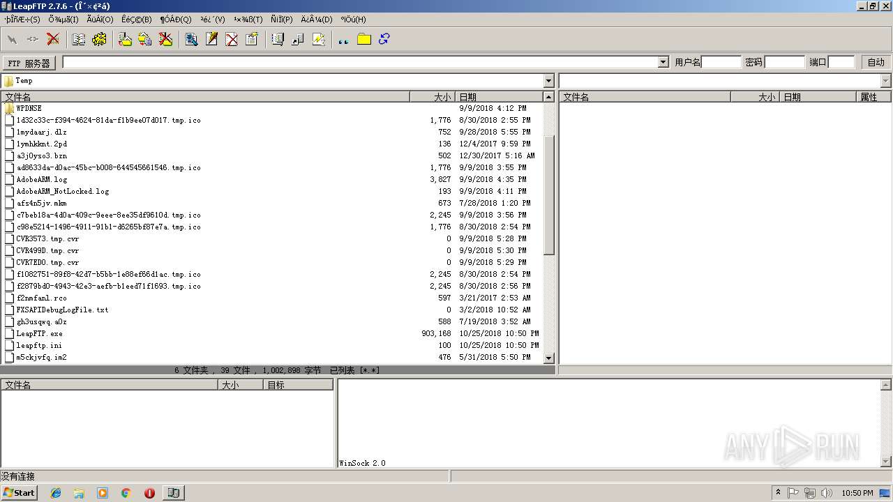This screenshot has width=893, height=502.
Task: Click local list scrollbar up arrow
Action: click(x=548, y=97)
